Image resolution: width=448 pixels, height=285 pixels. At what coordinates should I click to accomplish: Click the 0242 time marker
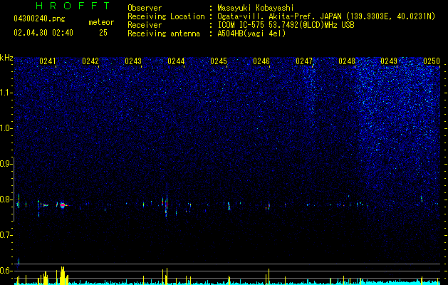(x=90, y=61)
